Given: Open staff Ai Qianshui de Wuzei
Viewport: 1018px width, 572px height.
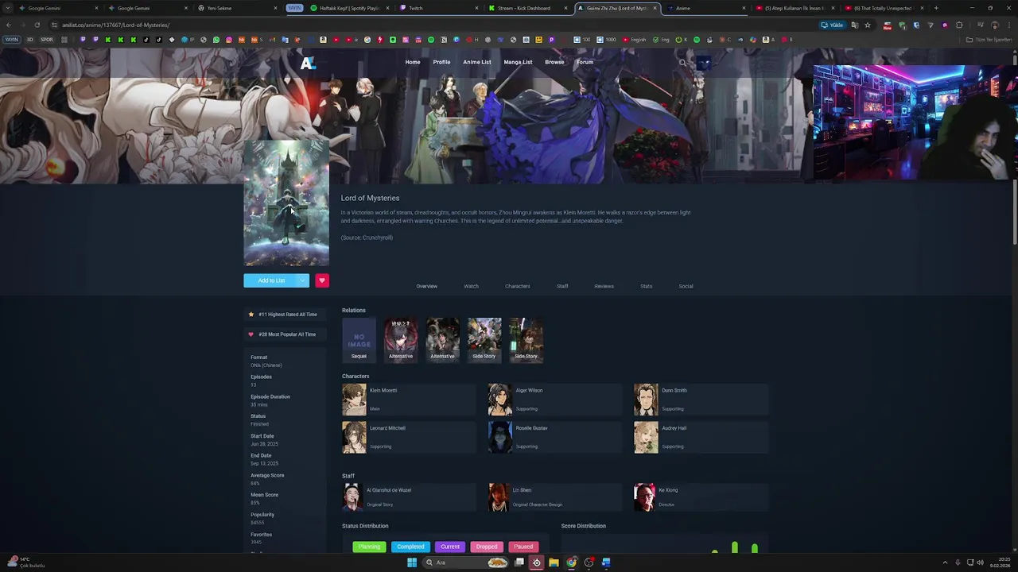Looking at the screenshot, I should [x=409, y=497].
